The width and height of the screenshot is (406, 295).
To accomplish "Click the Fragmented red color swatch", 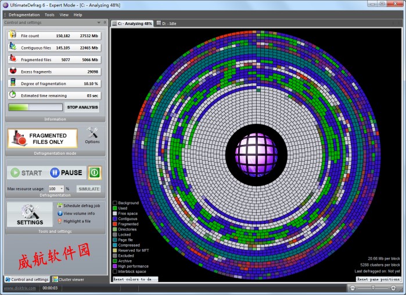I will coord(114,224).
